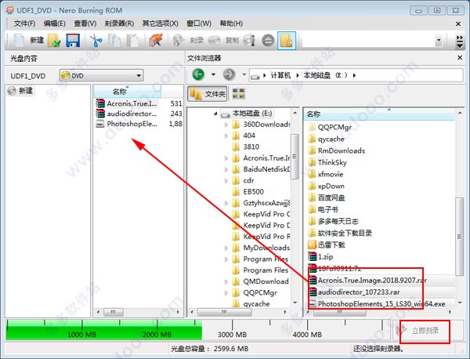Open a compilation via the folder icon
Viewport: 470px width, 359px height.
[54, 41]
